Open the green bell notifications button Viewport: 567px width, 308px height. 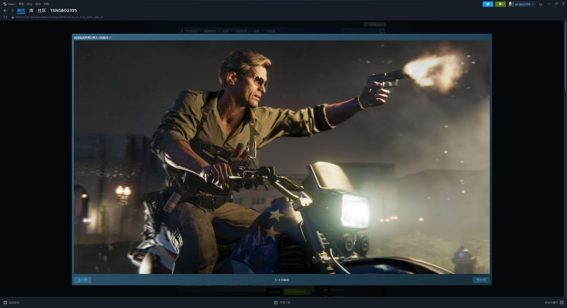(500, 4)
